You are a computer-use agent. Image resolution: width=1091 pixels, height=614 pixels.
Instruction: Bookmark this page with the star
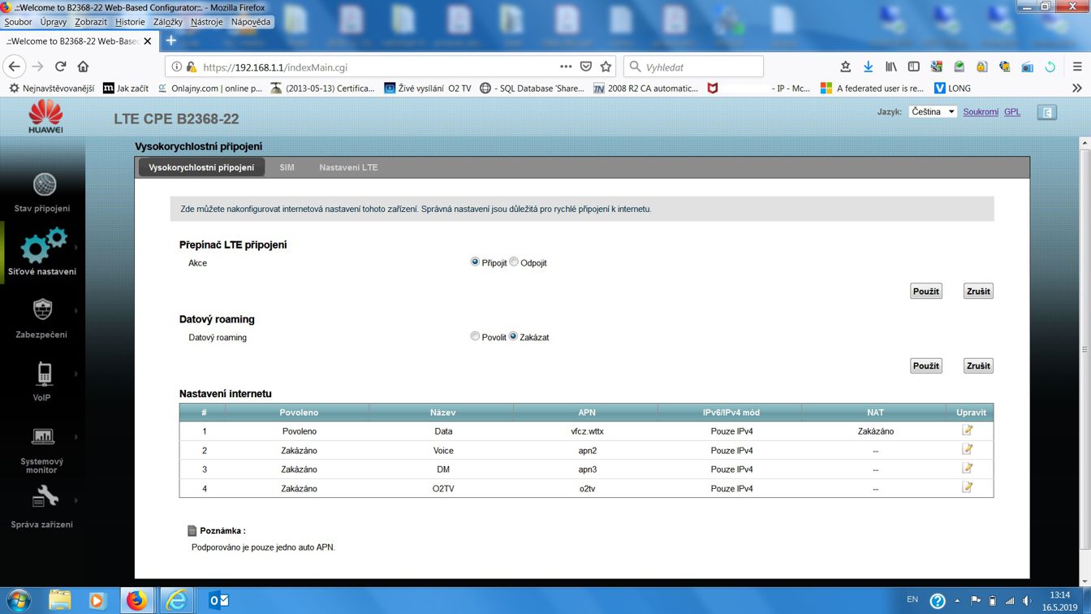(606, 67)
